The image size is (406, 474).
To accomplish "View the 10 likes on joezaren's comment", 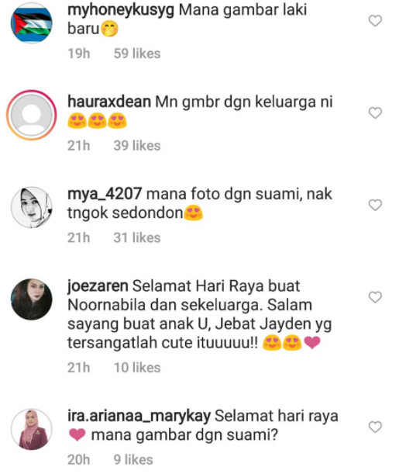I will (137, 368).
